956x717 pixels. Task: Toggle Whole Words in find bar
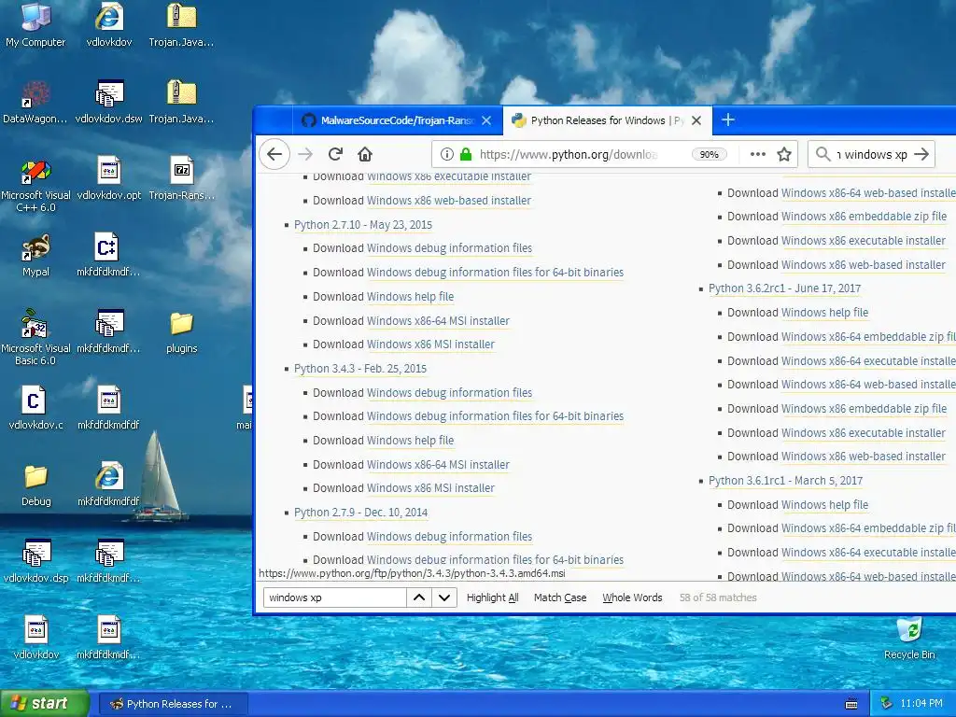coord(632,597)
